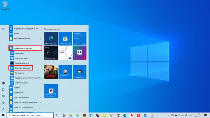Screen dimensions: 210x118
Task: Launch AutoCAD from the taskbar
Action: [x=132, y=115]
